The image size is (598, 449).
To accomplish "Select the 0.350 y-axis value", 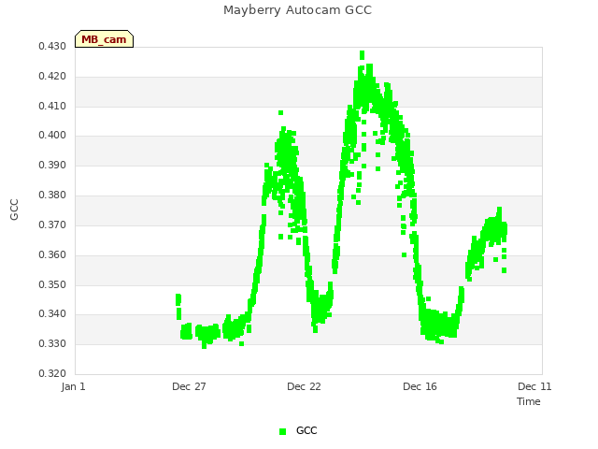I will (52, 284).
